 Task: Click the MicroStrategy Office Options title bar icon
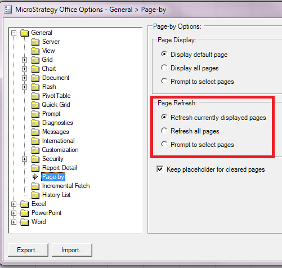point(8,10)
